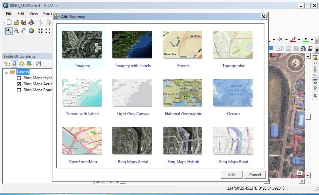Click the ArcMap title bar logo
The height and width of the screenshot is (195, 319).
pos(5,5)
